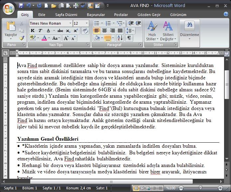
Task: Switch to the Gözden Geçir tab
Action: [x=149, y=15]
